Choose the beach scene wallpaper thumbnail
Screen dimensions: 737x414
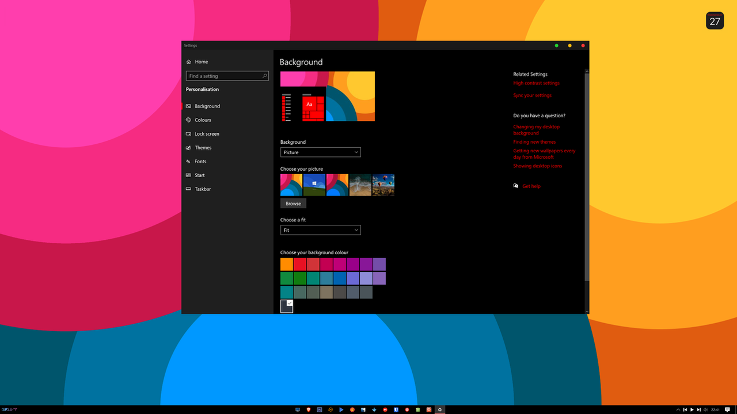coord(360,185)
